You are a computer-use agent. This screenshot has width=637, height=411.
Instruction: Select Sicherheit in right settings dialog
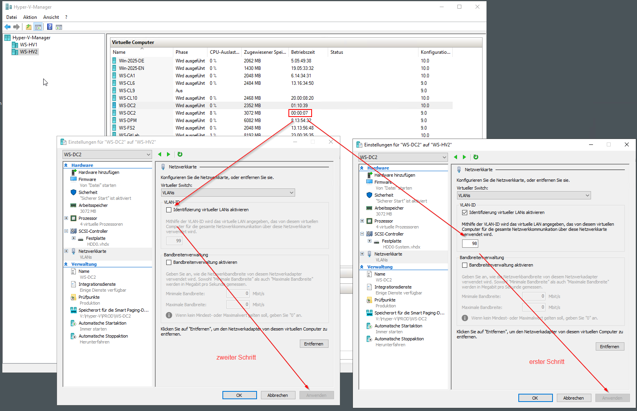[x=384, y=195]
